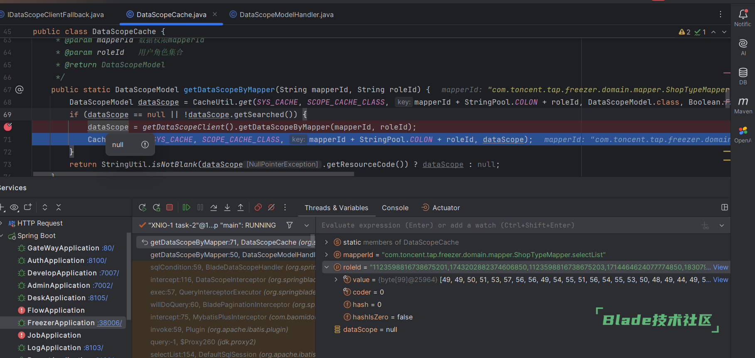755x358 pixels.
Task: Expand static members of DataScopeCache node
Action: pyautogui.click(x=327, y=242)
